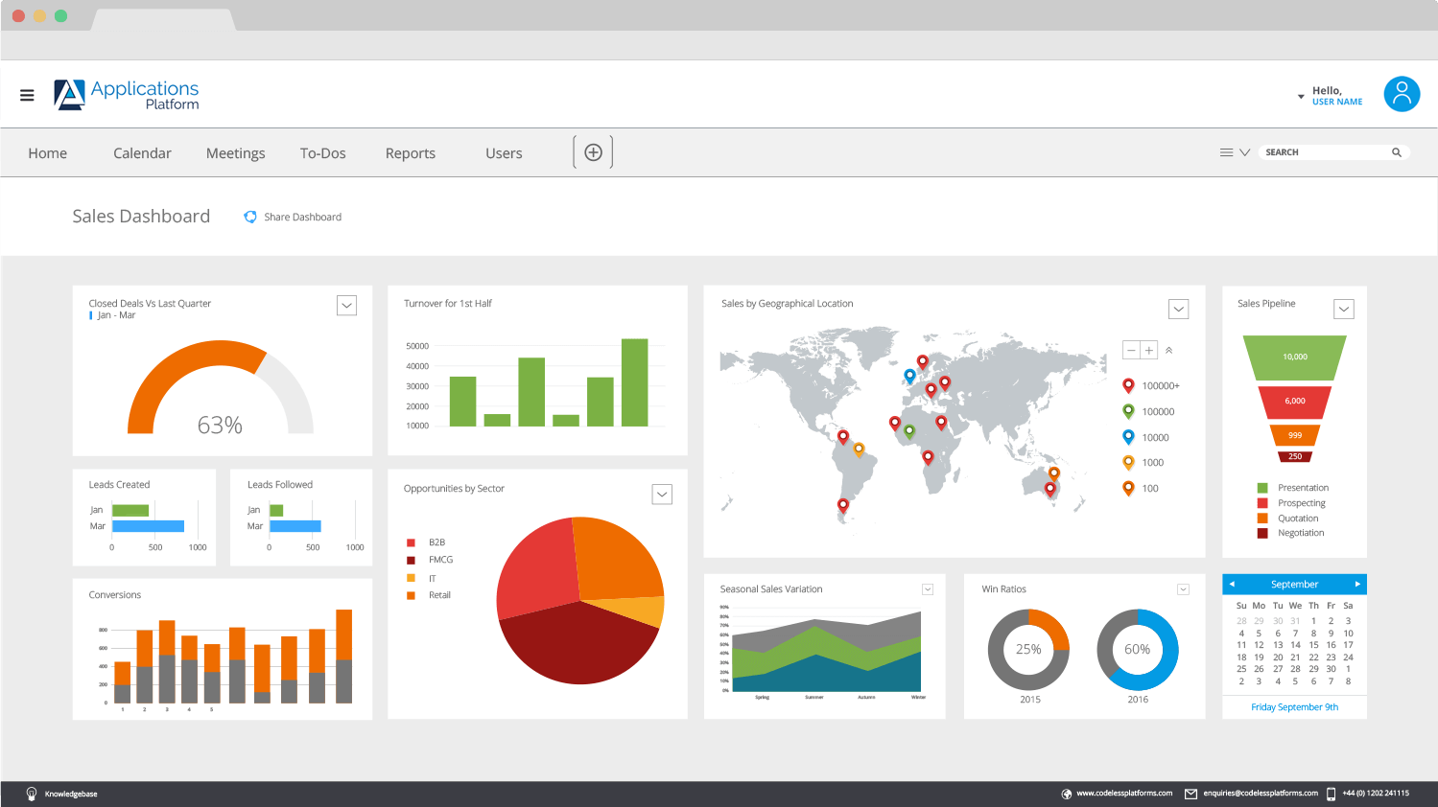Go to next month in calendar
Image resolution: width=1438 pixels, height=807 pixels.
click(x=1357, y=584)
